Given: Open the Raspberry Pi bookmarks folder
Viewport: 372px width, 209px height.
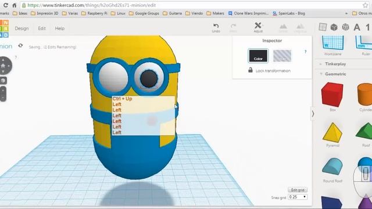Looking at the screenshot, I should pos(94,13).
